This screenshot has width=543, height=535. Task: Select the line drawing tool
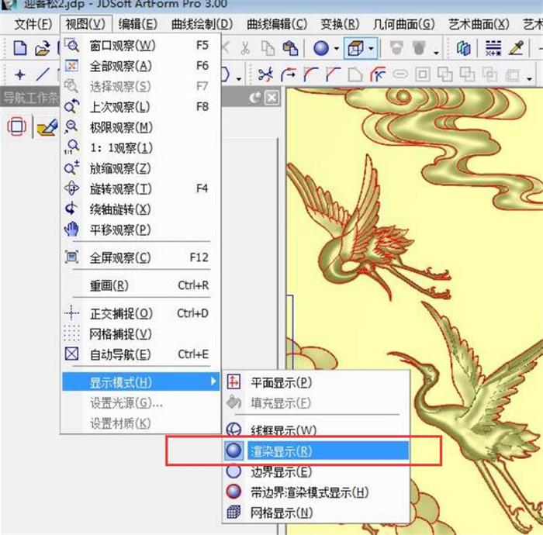43,74
